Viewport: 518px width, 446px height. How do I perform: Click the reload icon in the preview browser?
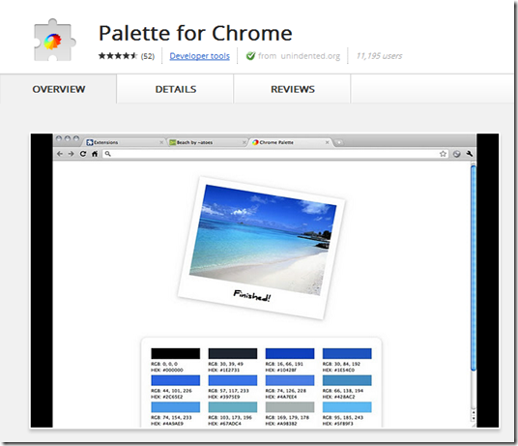tap(83, 154)
